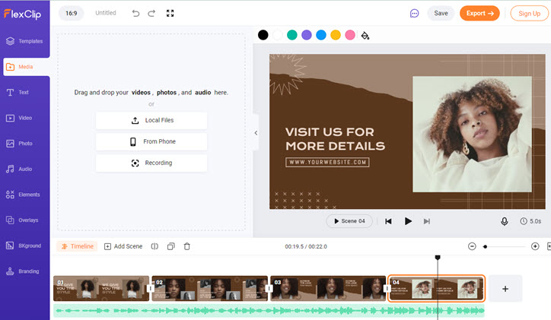Image resolution: width=551 pixels, height=320 pixels.
Task: Open the feedback chat bubble icon
Action: pos(414,13)
